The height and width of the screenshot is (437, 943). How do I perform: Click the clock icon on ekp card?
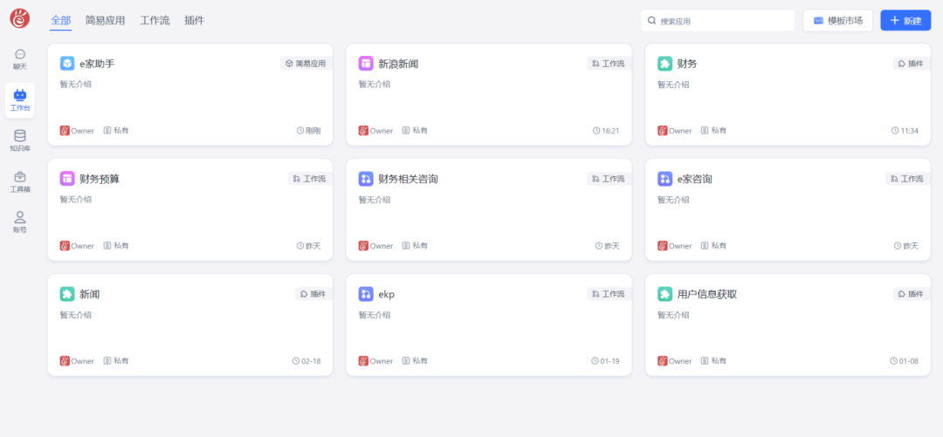(595, 361)
